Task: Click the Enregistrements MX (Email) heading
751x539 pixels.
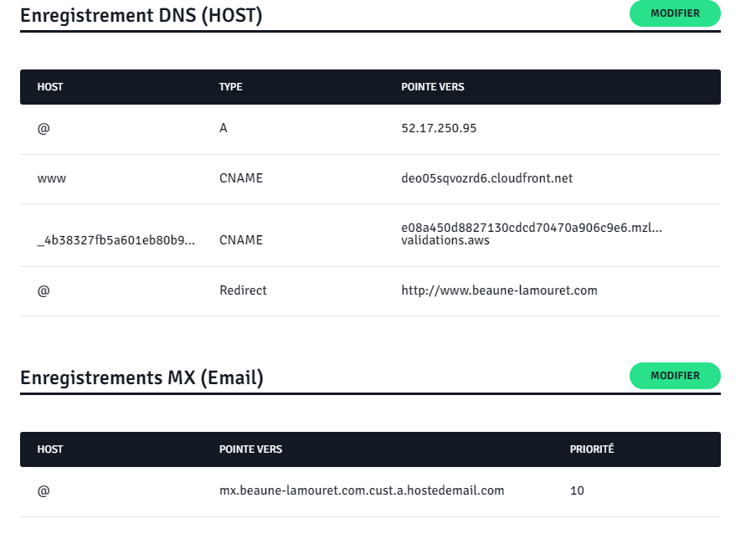Action: pos(141,378)
